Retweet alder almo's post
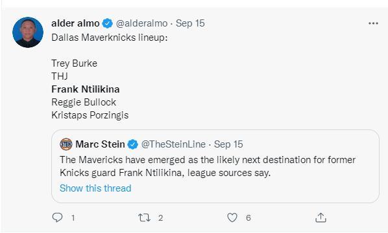The image size is (388, 233). tap(144, 217)
